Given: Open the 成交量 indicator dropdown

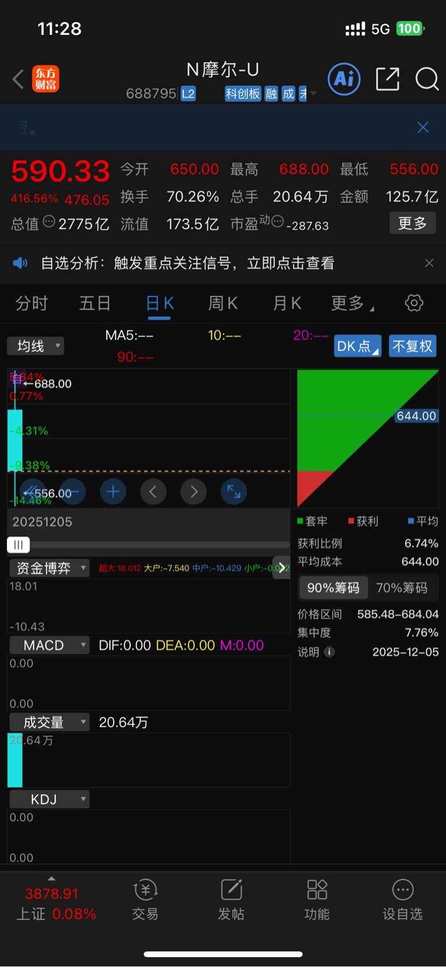Looking at the screenshot, I should pos(49,722).
